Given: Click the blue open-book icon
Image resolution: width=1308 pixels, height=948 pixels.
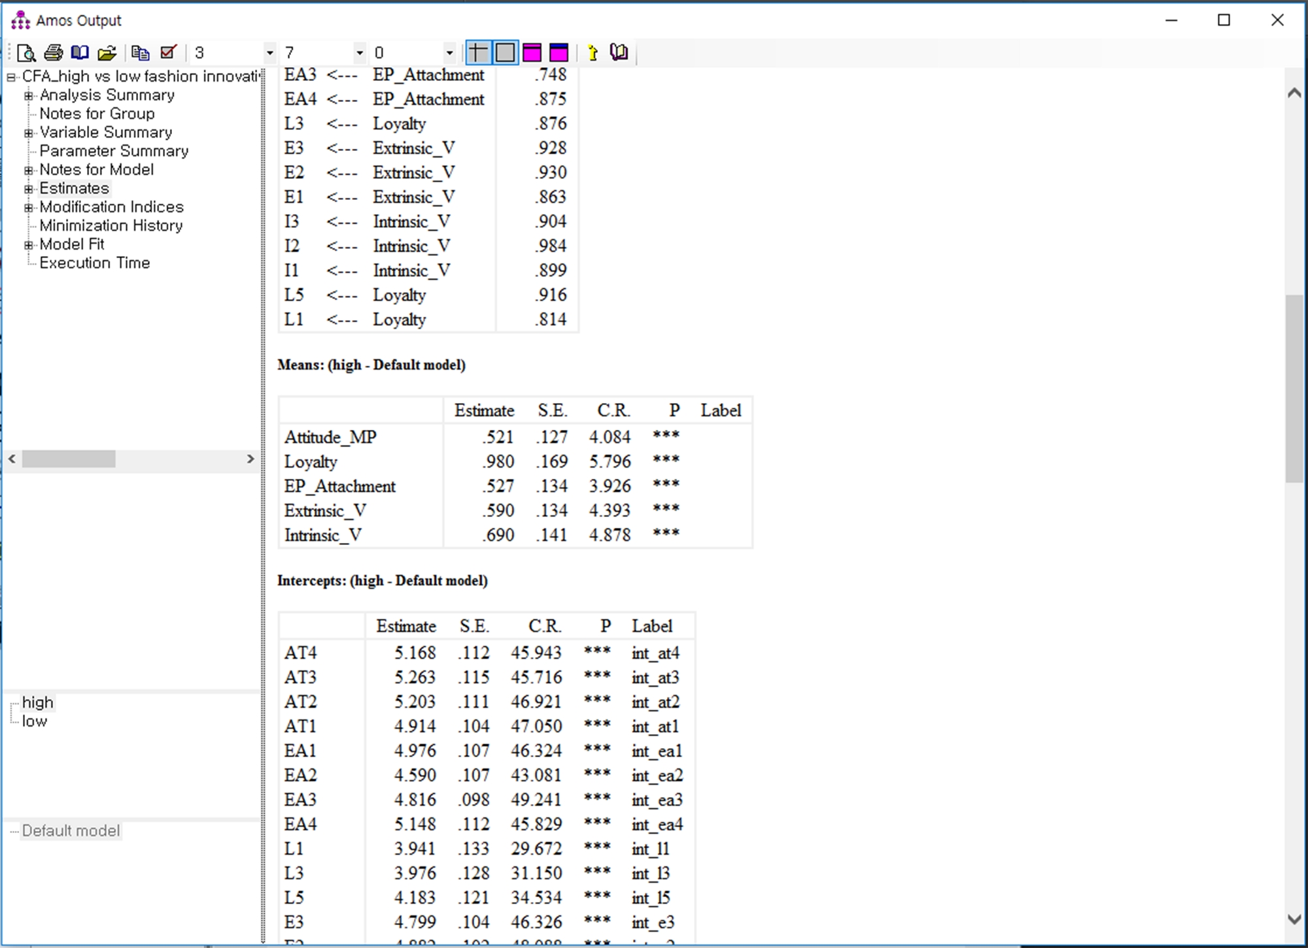Looking at the screenshot, I should (x=80, y=53).
